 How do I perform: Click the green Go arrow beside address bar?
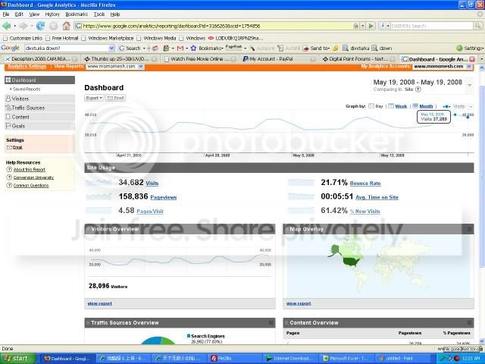point(371,26)
